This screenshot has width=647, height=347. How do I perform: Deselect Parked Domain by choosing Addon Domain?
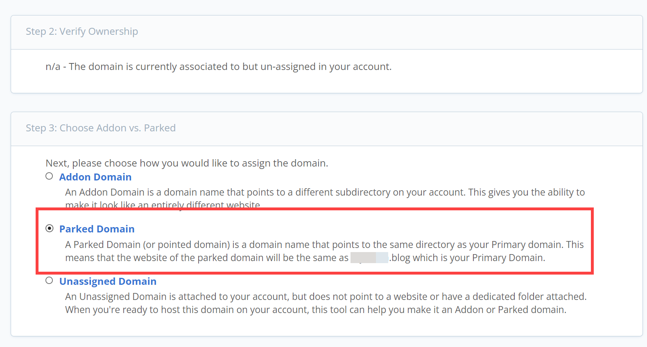click(49, 176)
